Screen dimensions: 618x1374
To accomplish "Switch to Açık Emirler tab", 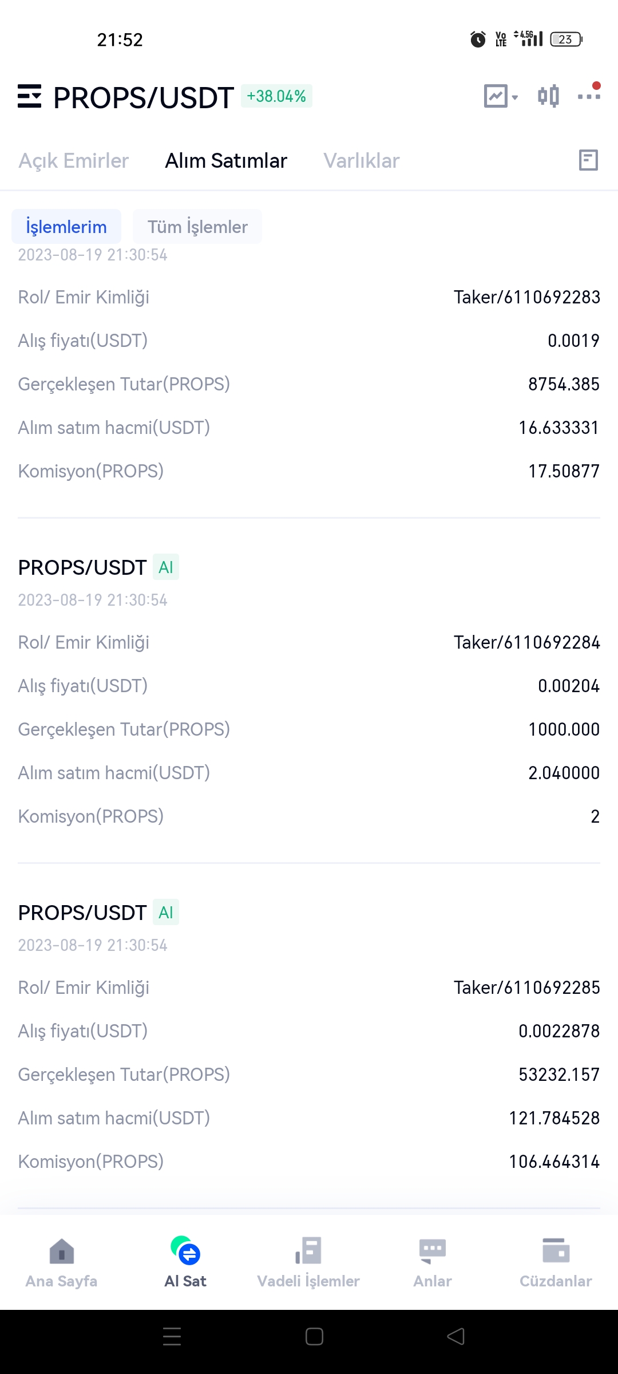I will [x=73, y=161].
